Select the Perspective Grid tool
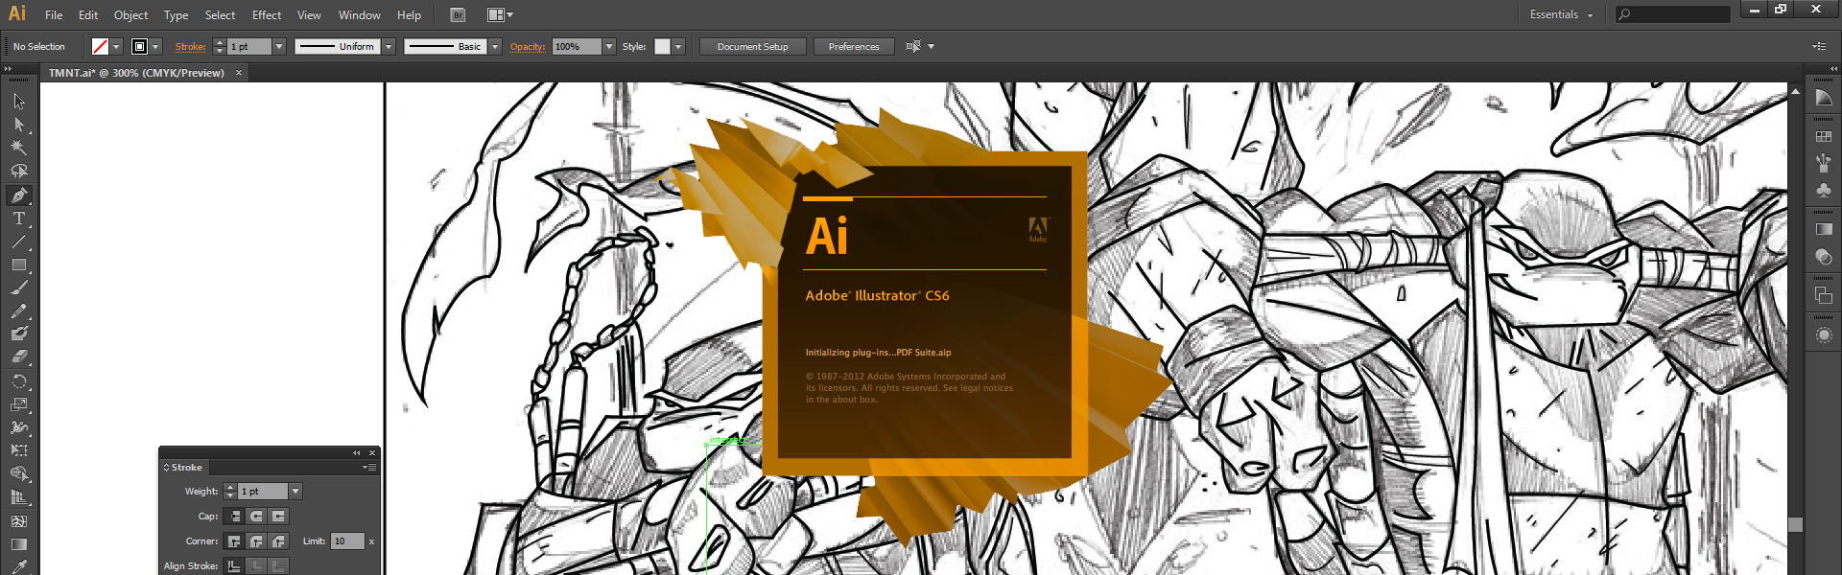Image resolution: width=1842 pixels, height=575 pixels. point(19,497)
